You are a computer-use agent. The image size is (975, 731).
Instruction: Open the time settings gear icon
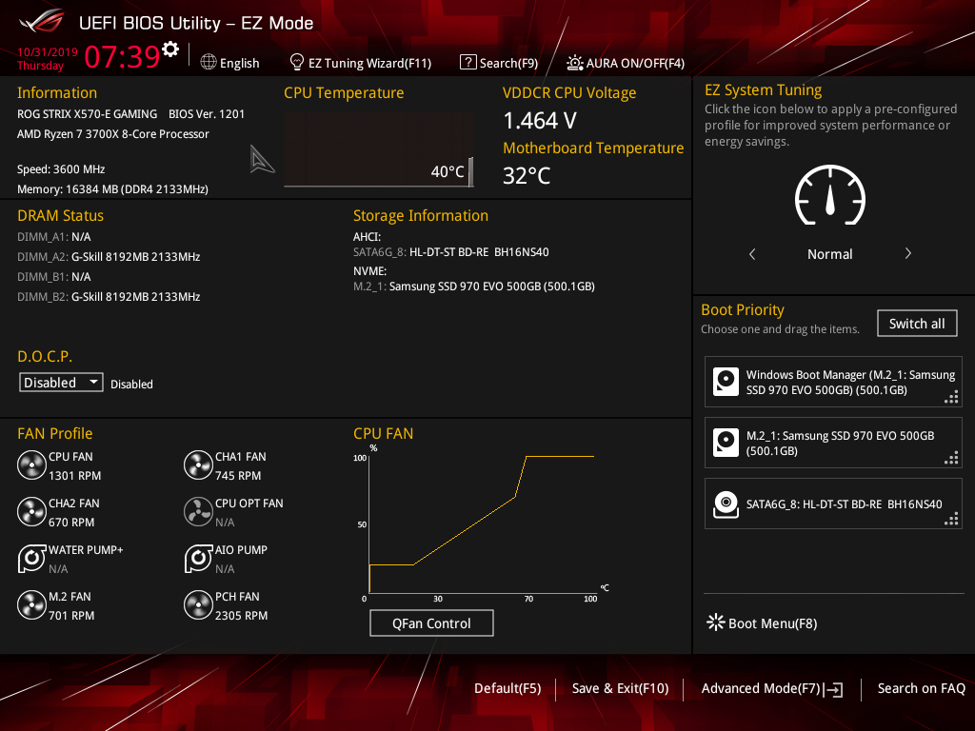tap(170, 49)
